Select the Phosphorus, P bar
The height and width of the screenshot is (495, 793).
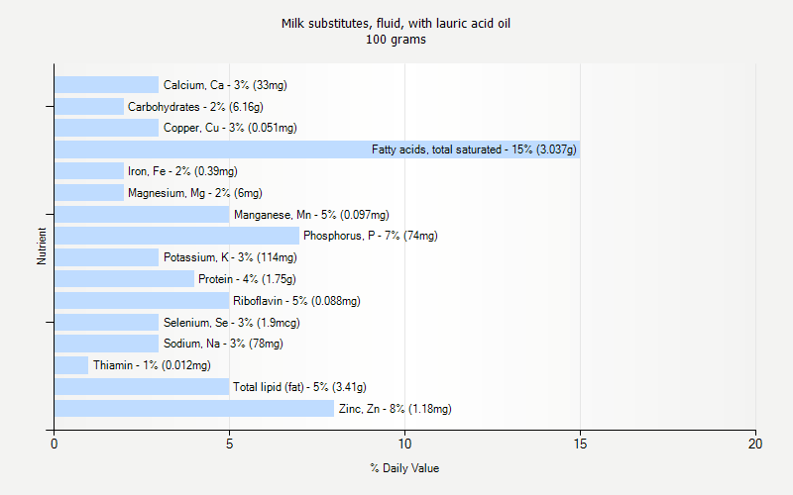point(176,236)
